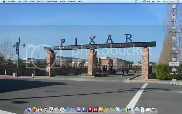Select the Stop Motion folder
Screen dimensions: 182x114
pos(174,81)
